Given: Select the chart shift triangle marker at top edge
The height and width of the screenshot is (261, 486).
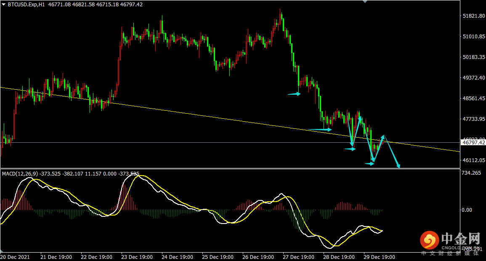Looking at the screenshot, I should [365, 2].
